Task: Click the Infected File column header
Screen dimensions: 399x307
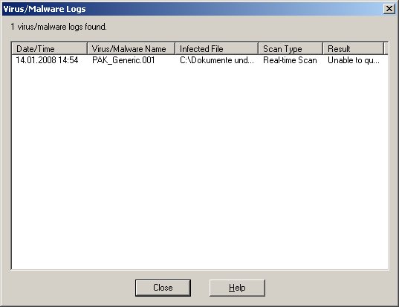Action: [217, 48]
